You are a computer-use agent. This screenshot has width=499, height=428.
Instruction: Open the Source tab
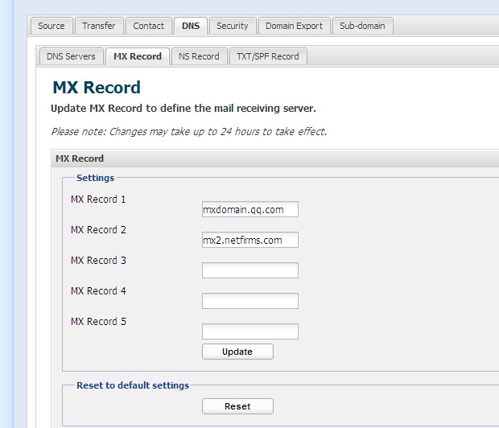[52, 26]
